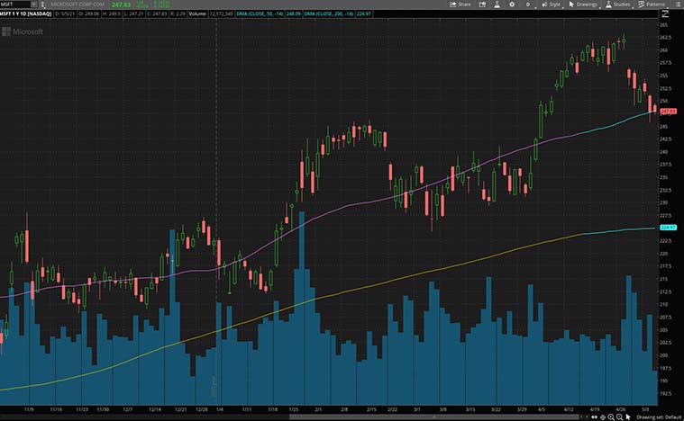Click the zoom out magnifier icon
The height and width of the screenshot is (421, 684).
[619, 417]
